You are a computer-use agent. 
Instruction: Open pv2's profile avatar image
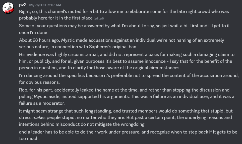coord(8,8)
